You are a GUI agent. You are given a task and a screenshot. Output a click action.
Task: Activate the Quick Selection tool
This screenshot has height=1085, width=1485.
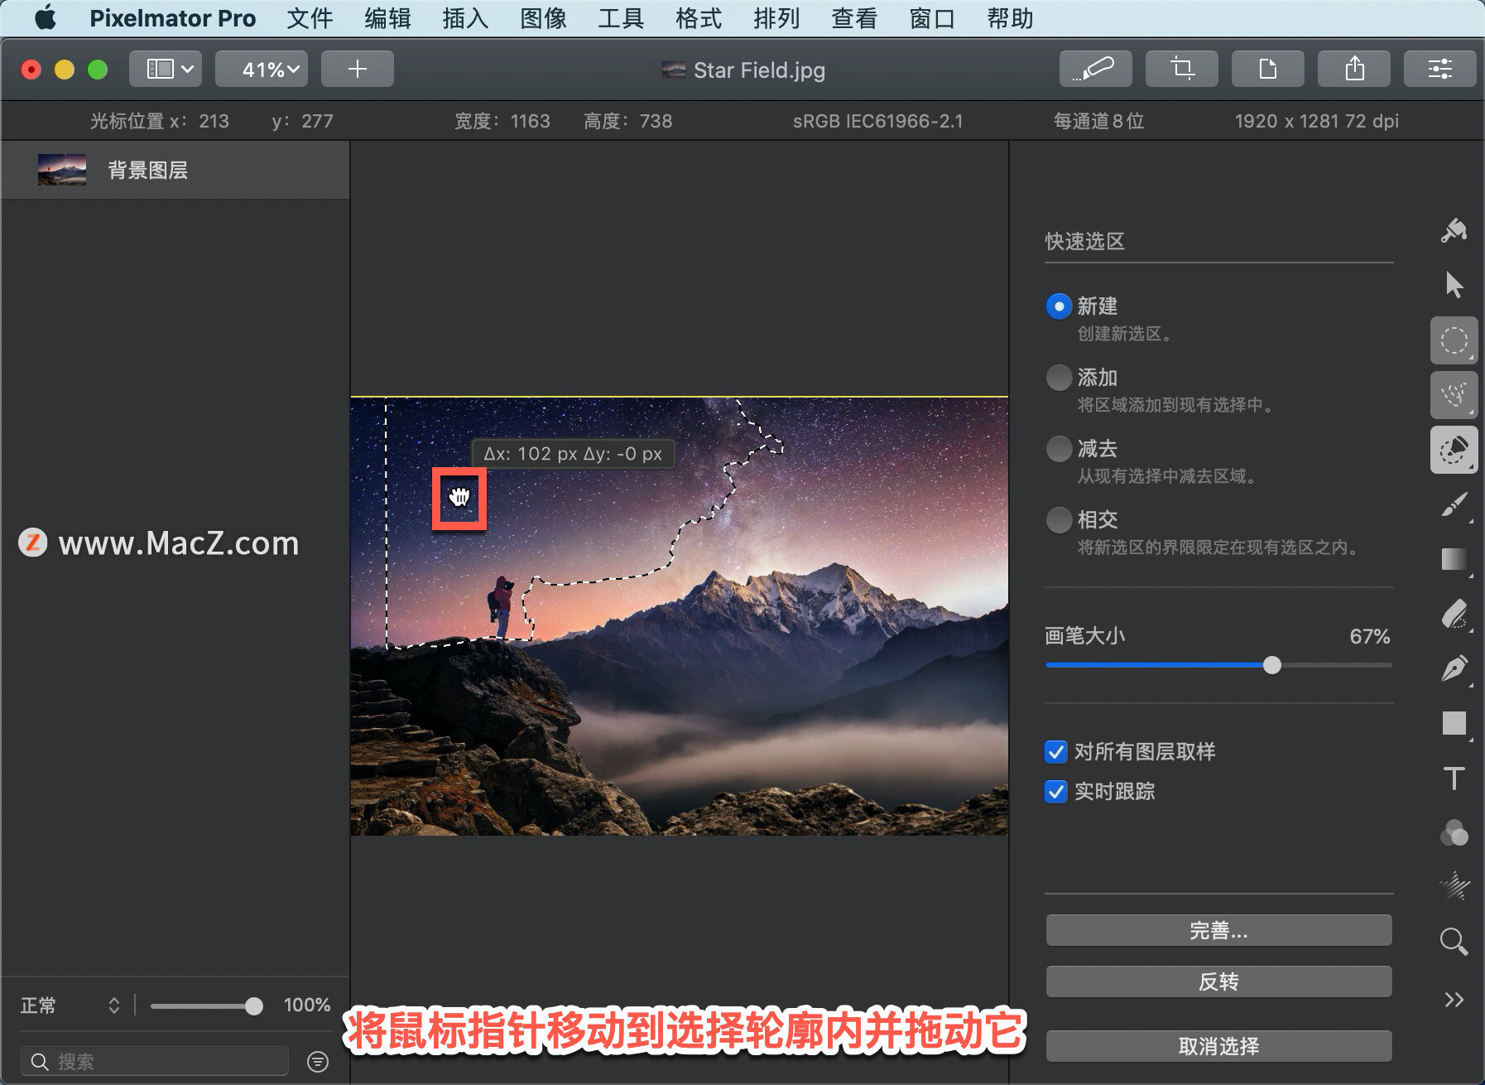(1454, 450)
